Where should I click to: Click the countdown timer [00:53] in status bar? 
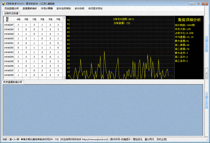[54, 139]
